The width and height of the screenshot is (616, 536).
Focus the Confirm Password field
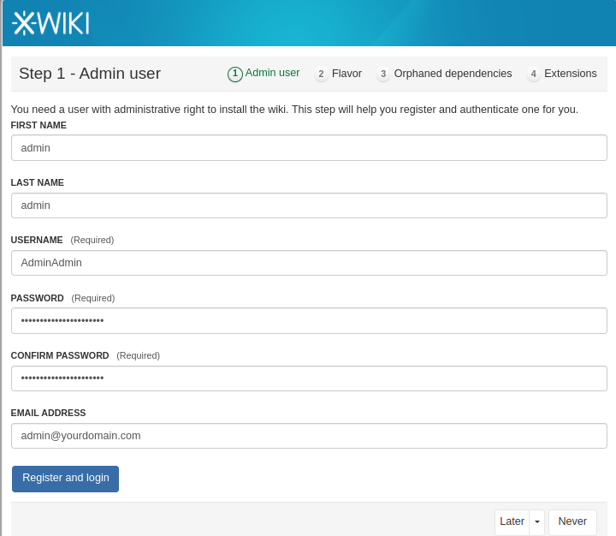click(309, 378)
